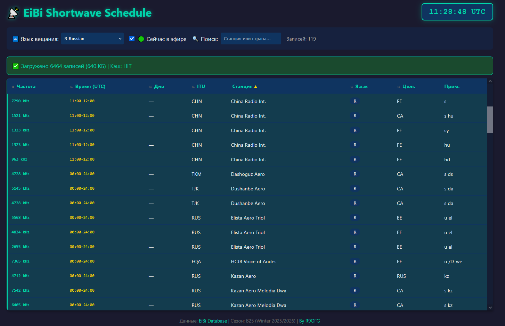This screenshot has width=505, height=326.
Task: Sort table by Язык column header
Action: [x=361, y=86]
